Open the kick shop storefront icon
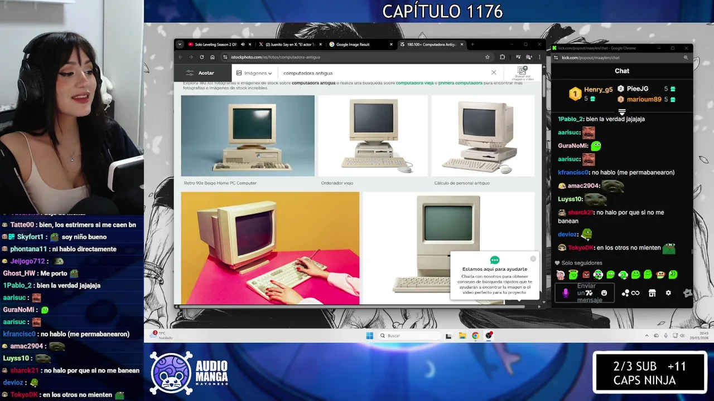The image size is (714, 401). point(652,293)
